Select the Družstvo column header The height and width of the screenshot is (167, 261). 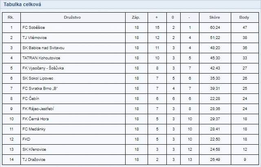coord(73,17)
